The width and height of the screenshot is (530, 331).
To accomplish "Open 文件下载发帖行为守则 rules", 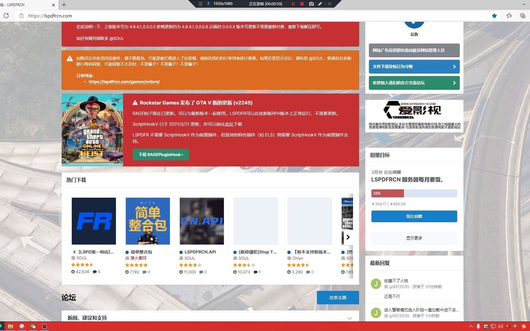I will tap(414, 67).
